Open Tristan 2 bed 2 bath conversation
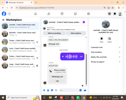 click(x=20, y=42)
